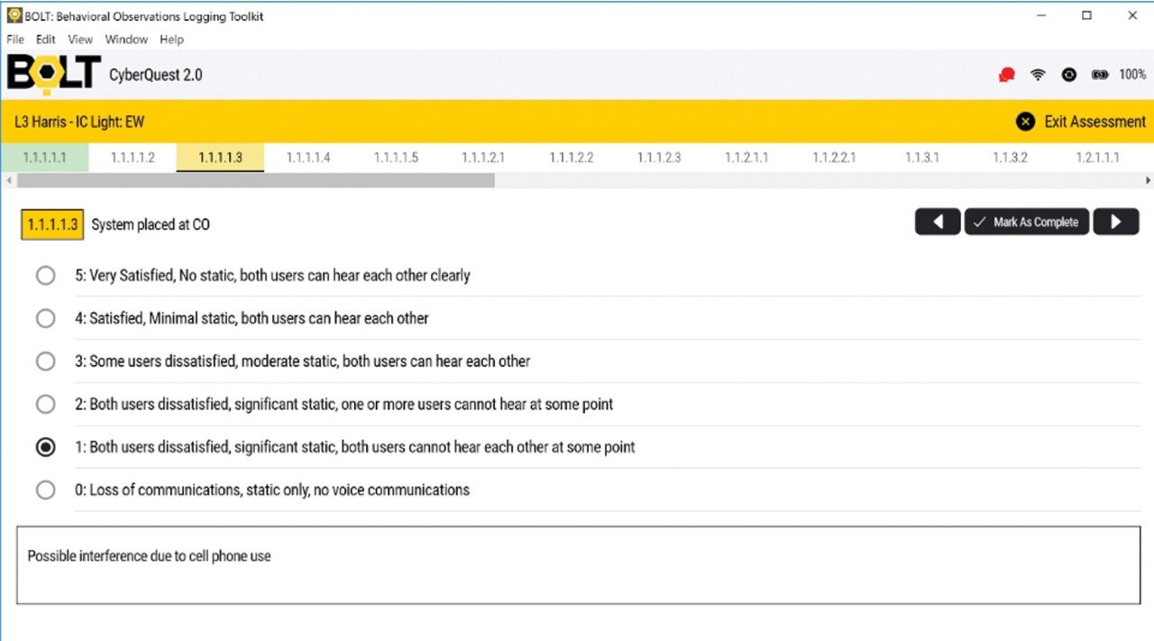Click the red chat bubbles icon
1154x641 pixels.
tap(1007, 75)
